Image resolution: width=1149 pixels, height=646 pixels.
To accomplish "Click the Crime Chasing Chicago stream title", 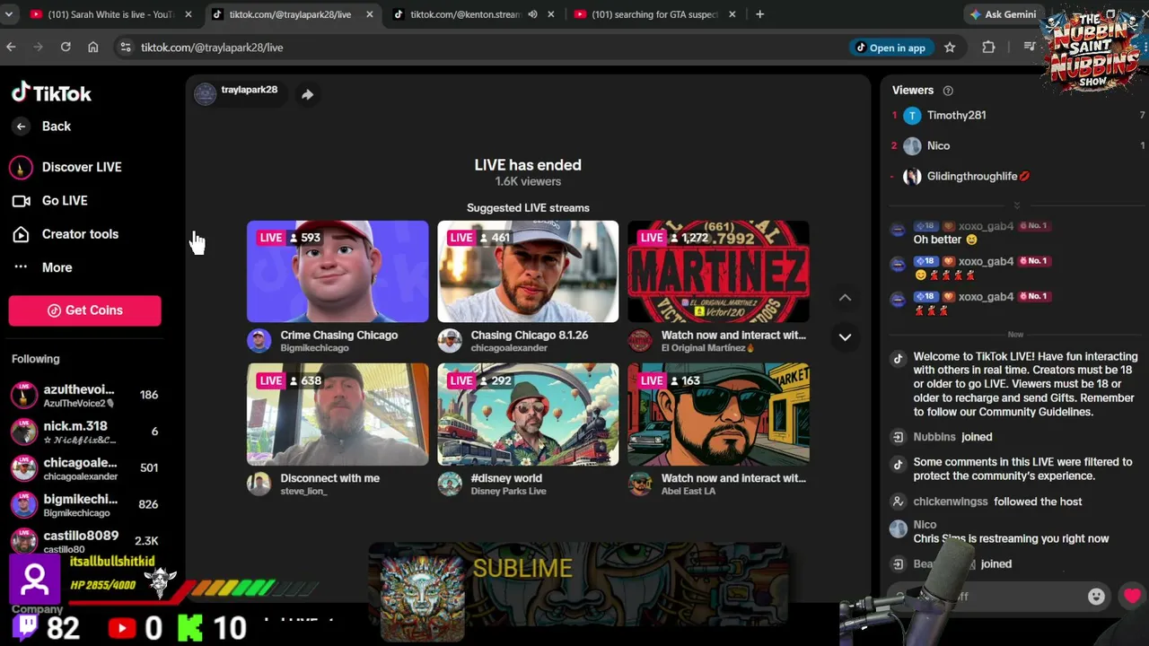I will (x=339, y=336).
